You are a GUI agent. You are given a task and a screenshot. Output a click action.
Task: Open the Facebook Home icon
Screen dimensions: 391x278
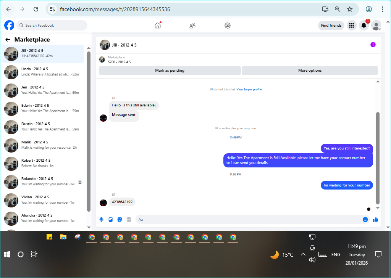coord(158,26)
